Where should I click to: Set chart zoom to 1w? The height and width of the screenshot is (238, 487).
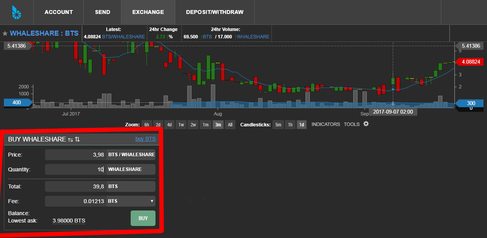coord(181,125)
